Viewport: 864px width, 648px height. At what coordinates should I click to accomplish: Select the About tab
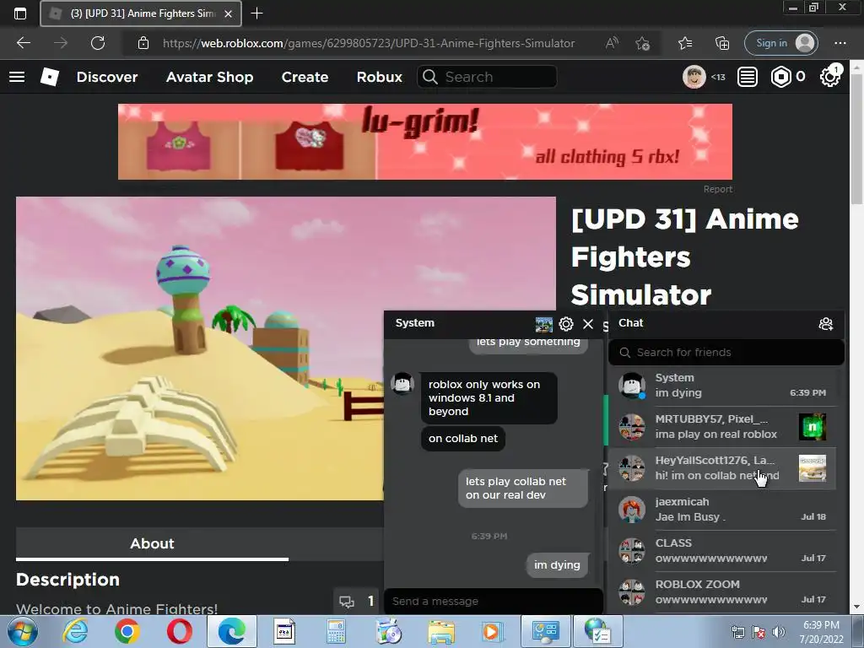pyautogui.click(x=152, y=543)
